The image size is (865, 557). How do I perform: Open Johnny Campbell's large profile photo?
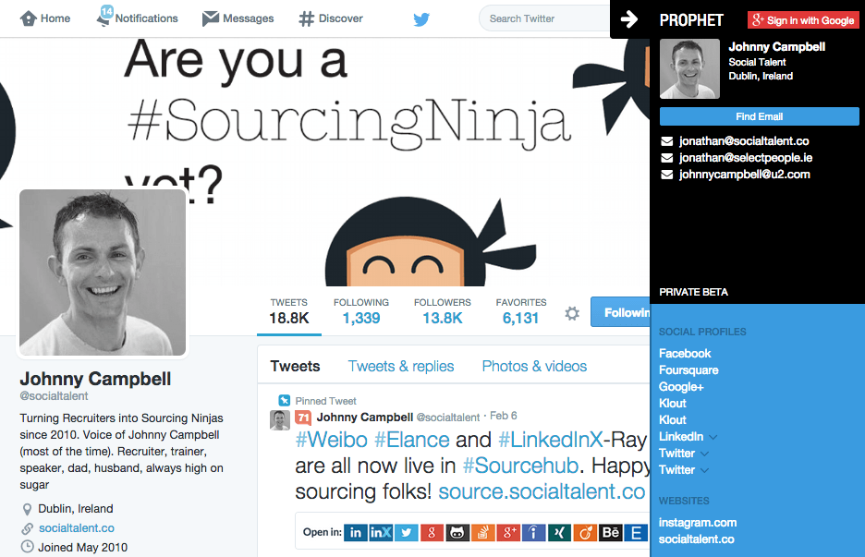103,272
